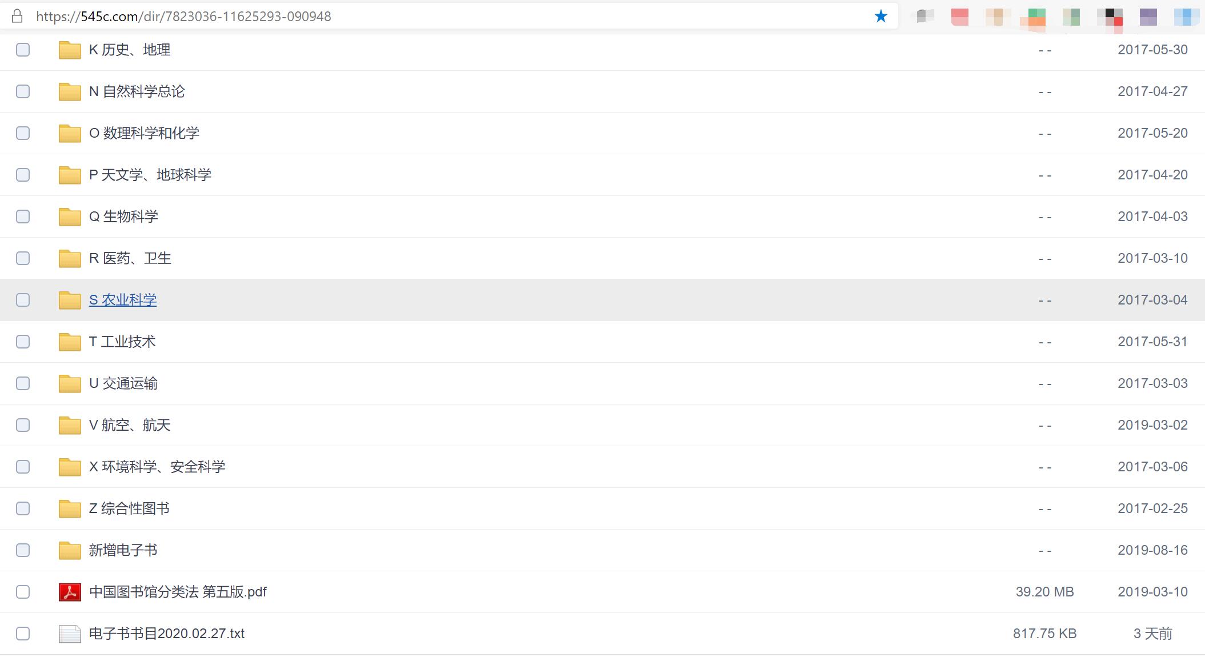Tick the checkbox beside T 工业技术

pos(23,342)
